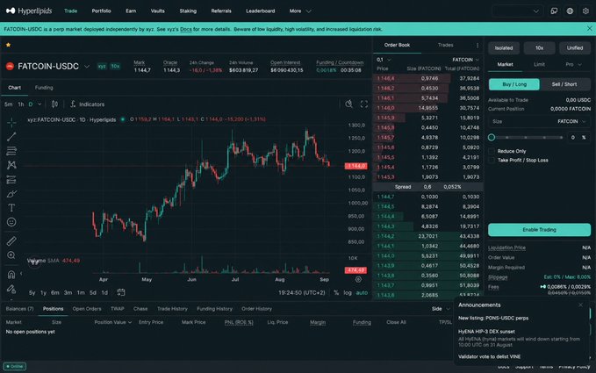This screenshot has width=596, height=373.
Task: Select the trend line drawing tool
Action: coord(11,137)
